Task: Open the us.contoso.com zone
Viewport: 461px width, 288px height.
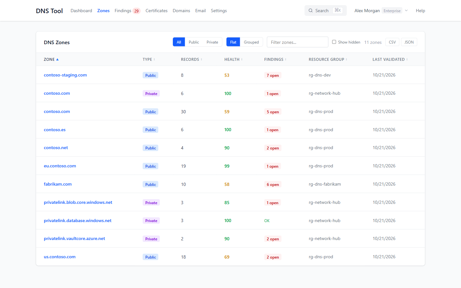Action: [x=60, y=257]
